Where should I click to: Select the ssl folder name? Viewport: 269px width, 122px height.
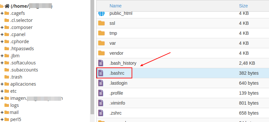click(x=112, y=23)
